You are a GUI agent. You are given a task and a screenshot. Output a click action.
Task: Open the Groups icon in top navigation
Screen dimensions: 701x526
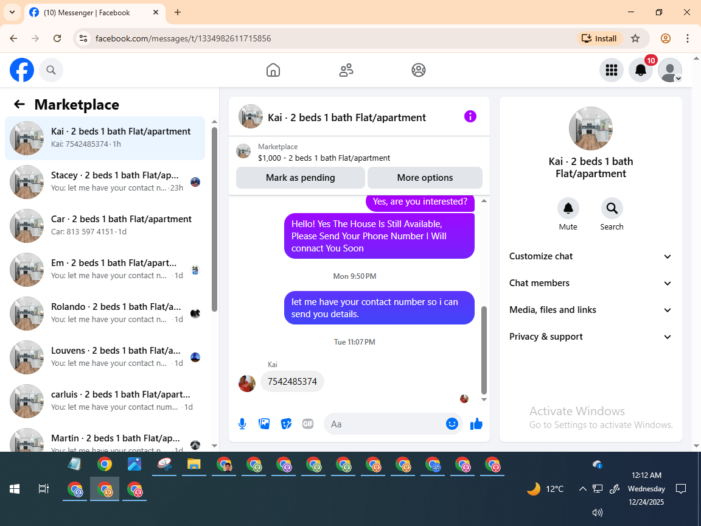419,70
